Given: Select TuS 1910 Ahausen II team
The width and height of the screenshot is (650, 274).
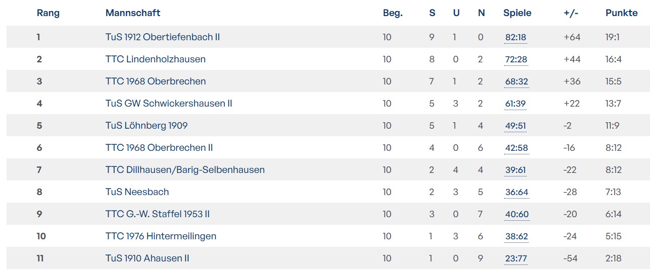Looking at the screenshot, I should (147, 258).
